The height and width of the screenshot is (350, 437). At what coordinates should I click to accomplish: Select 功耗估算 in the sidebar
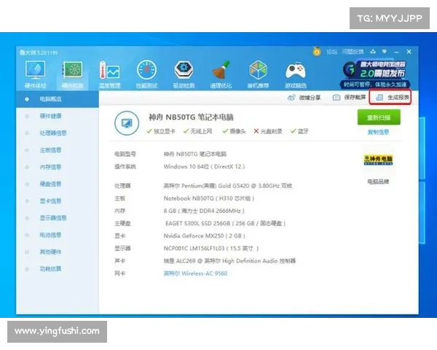pos(50,269)
